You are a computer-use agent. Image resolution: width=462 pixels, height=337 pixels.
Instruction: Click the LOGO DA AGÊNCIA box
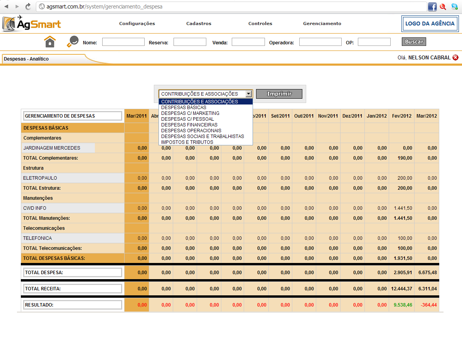430,24
